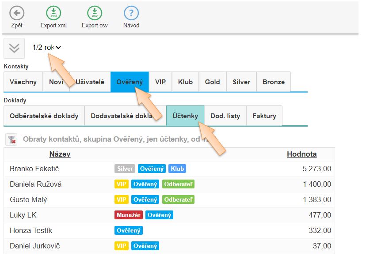
Task: Open the Branko Feketič contact row
Action: pos(34,169)
